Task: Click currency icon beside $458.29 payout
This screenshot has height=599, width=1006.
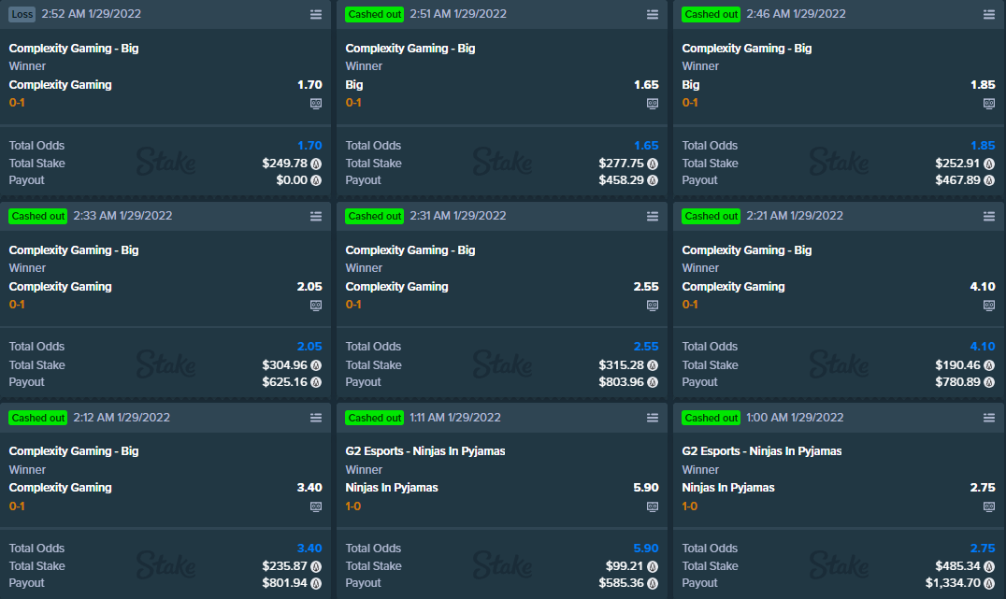Action: point(653,180)
